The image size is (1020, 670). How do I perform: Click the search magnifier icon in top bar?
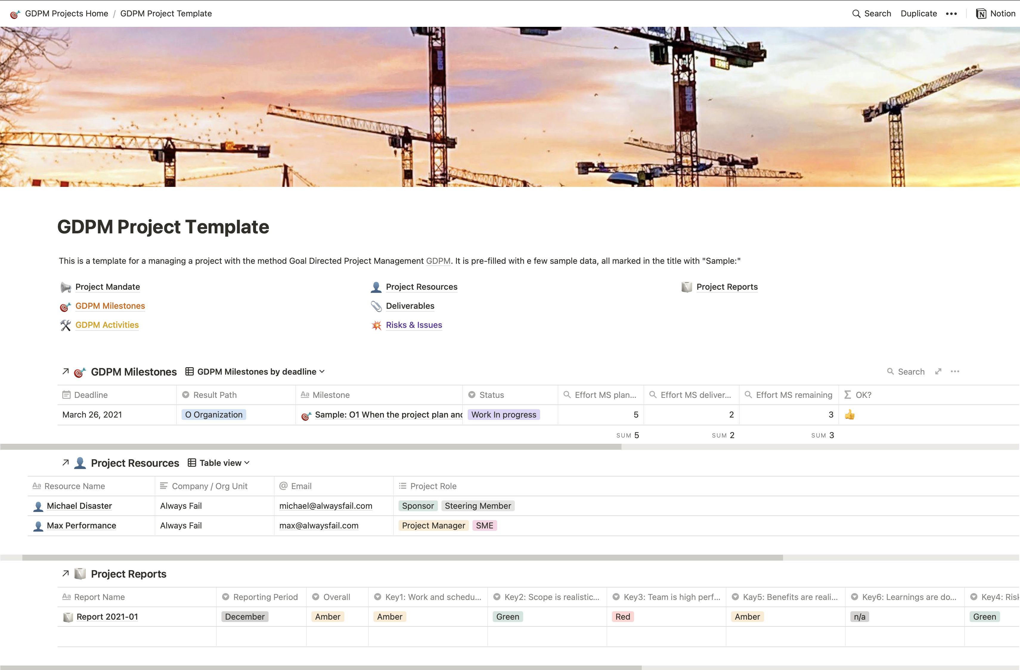[x=856, y=14]
